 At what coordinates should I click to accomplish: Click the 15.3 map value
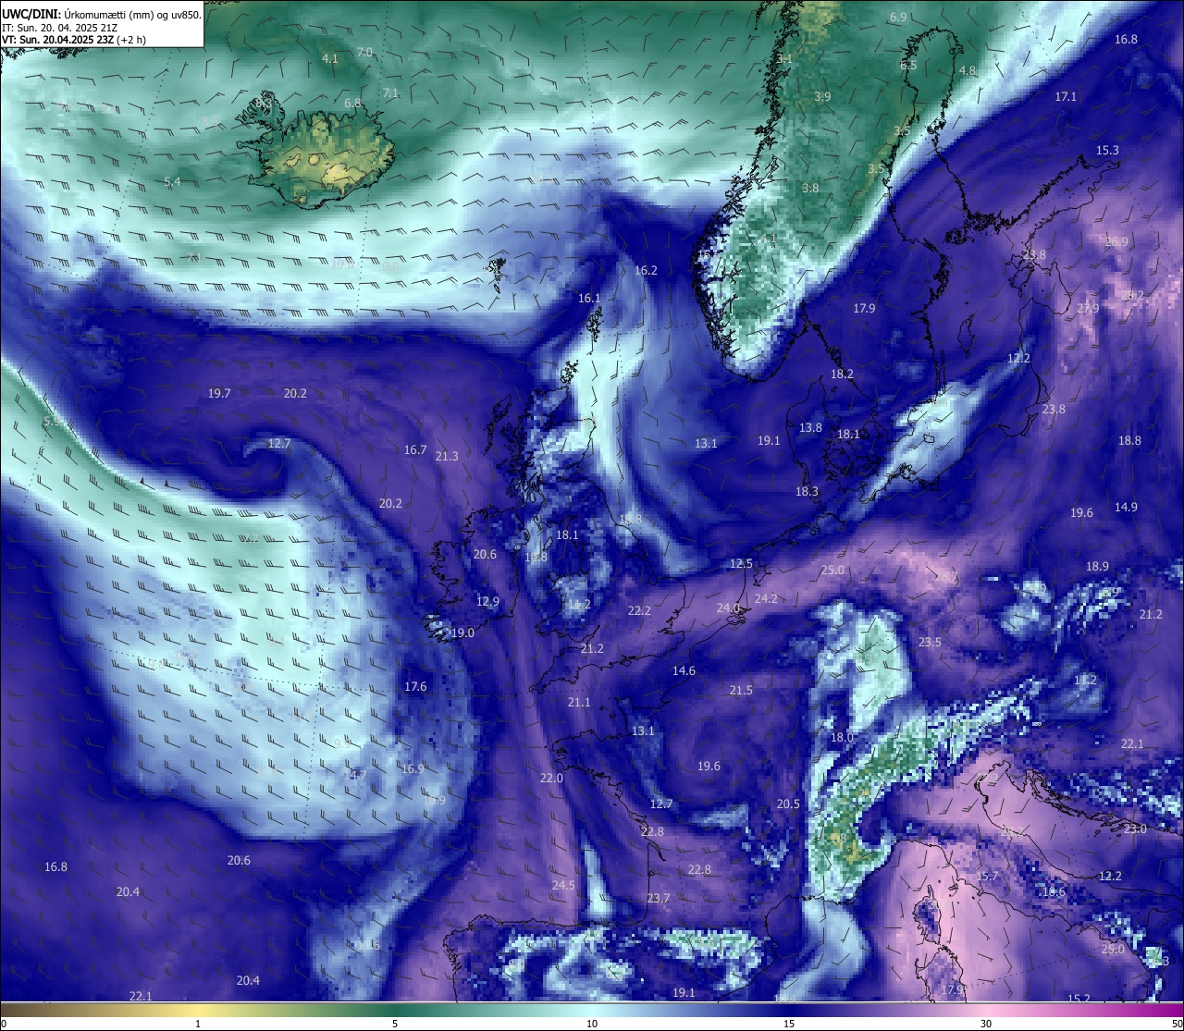[1107, 151]
